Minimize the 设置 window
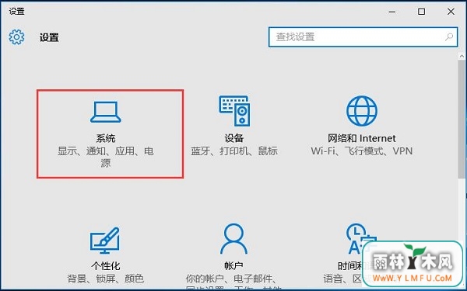The image size is (467, 291). (392, 12)
